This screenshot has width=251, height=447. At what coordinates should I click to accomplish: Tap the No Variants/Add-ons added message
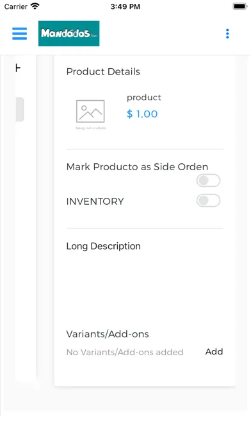pyautogui.click(x=124, y=353)
